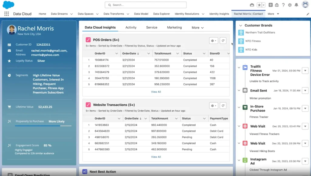Open the NTO Fitness brand

pyautogui.click(x=253, y=41)
